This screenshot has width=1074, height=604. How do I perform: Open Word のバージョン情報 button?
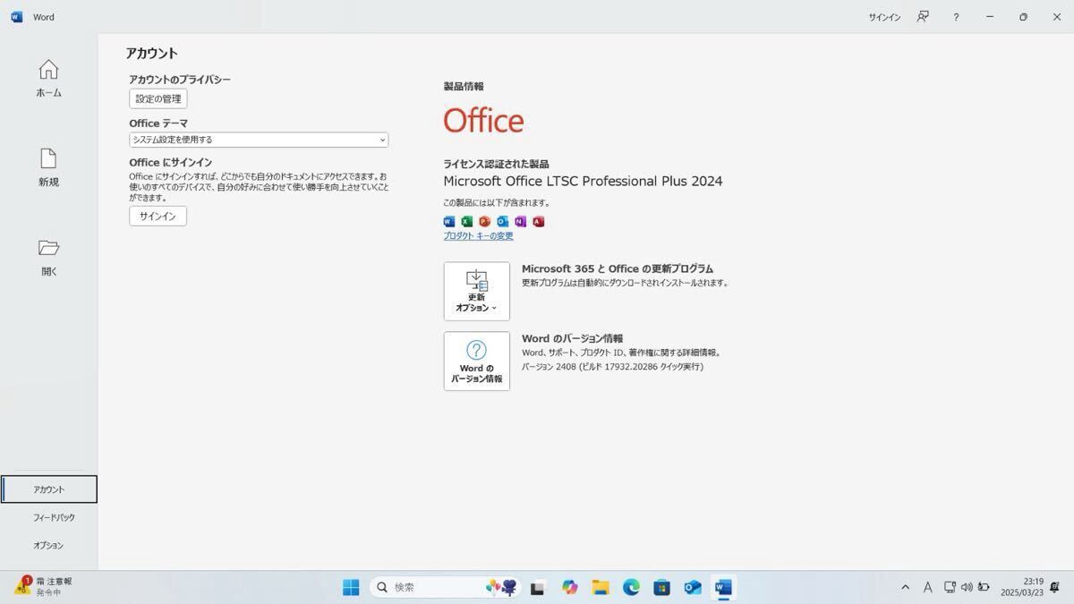point(476,361)
